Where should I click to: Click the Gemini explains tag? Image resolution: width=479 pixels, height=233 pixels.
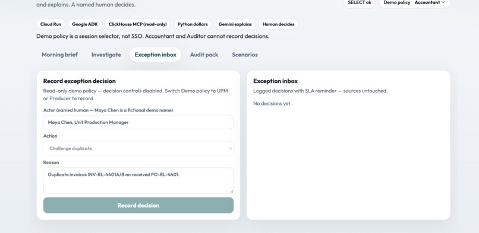[235, 24]
